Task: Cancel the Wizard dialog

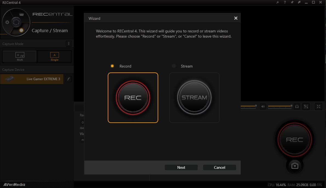Action: (220, 167)
